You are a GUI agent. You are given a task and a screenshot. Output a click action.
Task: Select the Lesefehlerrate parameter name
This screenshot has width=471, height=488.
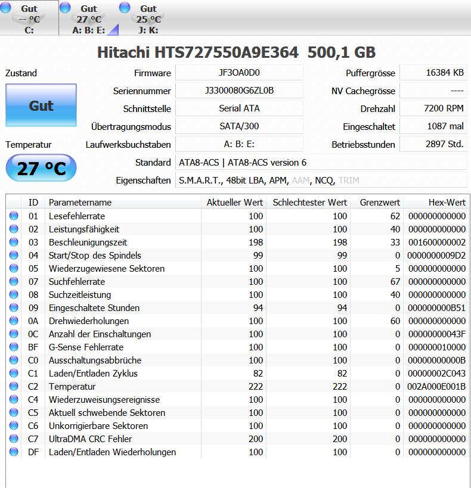pyautogui.click(x=77, y=216)
